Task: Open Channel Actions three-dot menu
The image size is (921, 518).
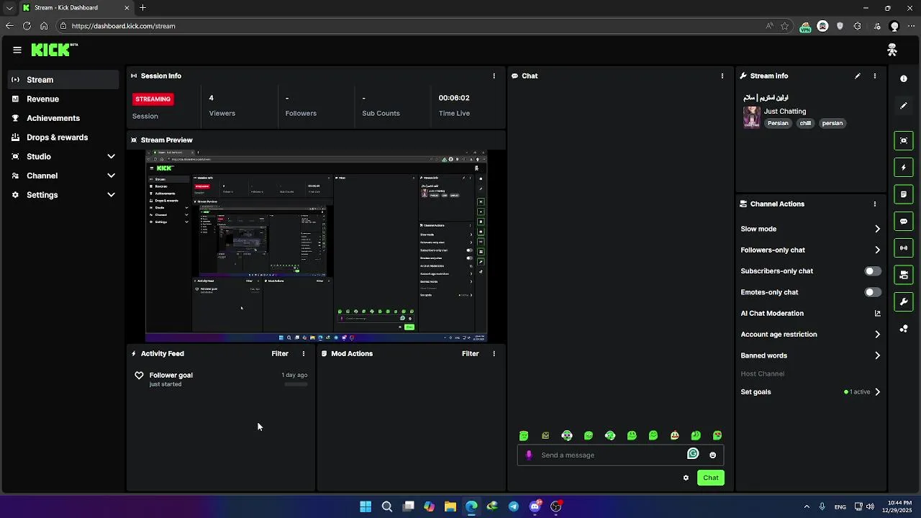Action: pyautogui.click(x=875, y=204)
